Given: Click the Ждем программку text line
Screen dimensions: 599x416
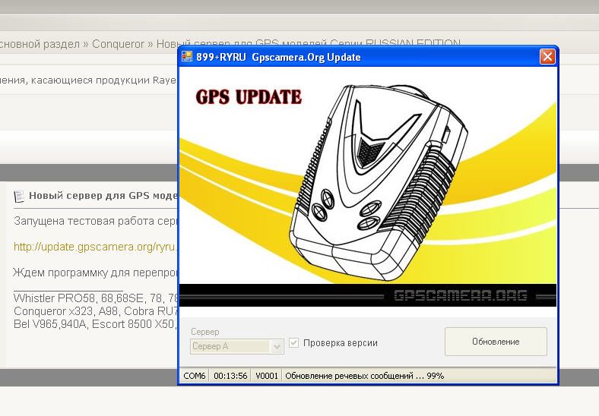Looking at the screenshot, I should coord(96,273).
